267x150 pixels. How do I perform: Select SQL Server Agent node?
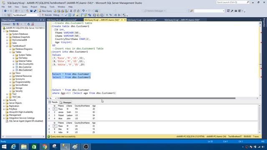pyautogui.click(x=26, y=121)
